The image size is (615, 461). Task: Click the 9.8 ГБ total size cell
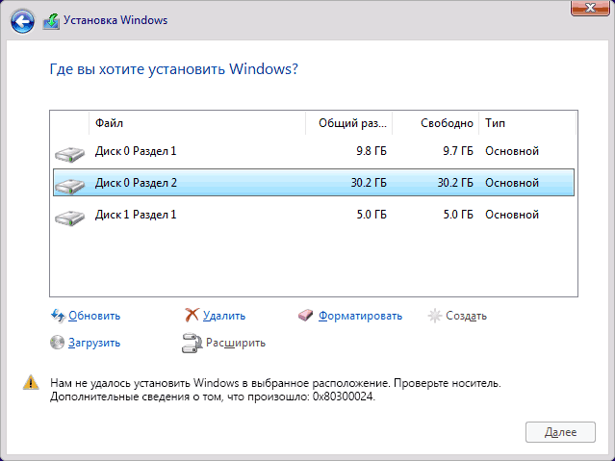click(372, 151)
